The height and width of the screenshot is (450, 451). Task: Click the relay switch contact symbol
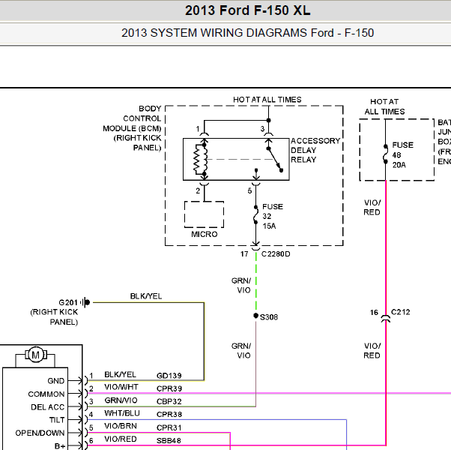click(275, 160)
